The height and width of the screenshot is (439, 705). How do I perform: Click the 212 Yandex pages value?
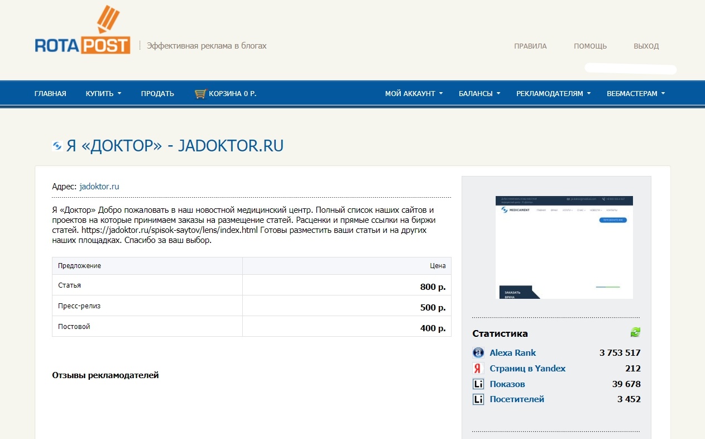pyautogui.click(x=633, y=369)
